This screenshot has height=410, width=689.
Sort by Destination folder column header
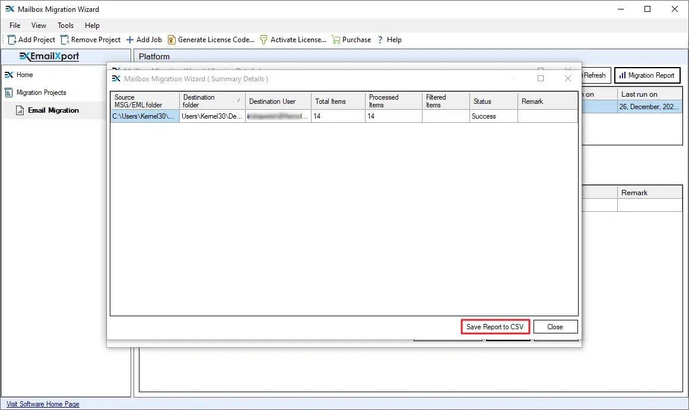click(x=211, y=101)
